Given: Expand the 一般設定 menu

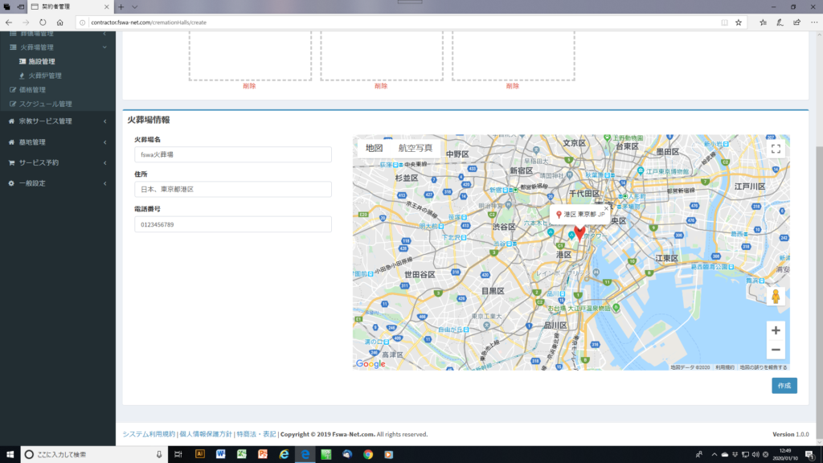Looking at the screenshot, I should click(58, 183).
